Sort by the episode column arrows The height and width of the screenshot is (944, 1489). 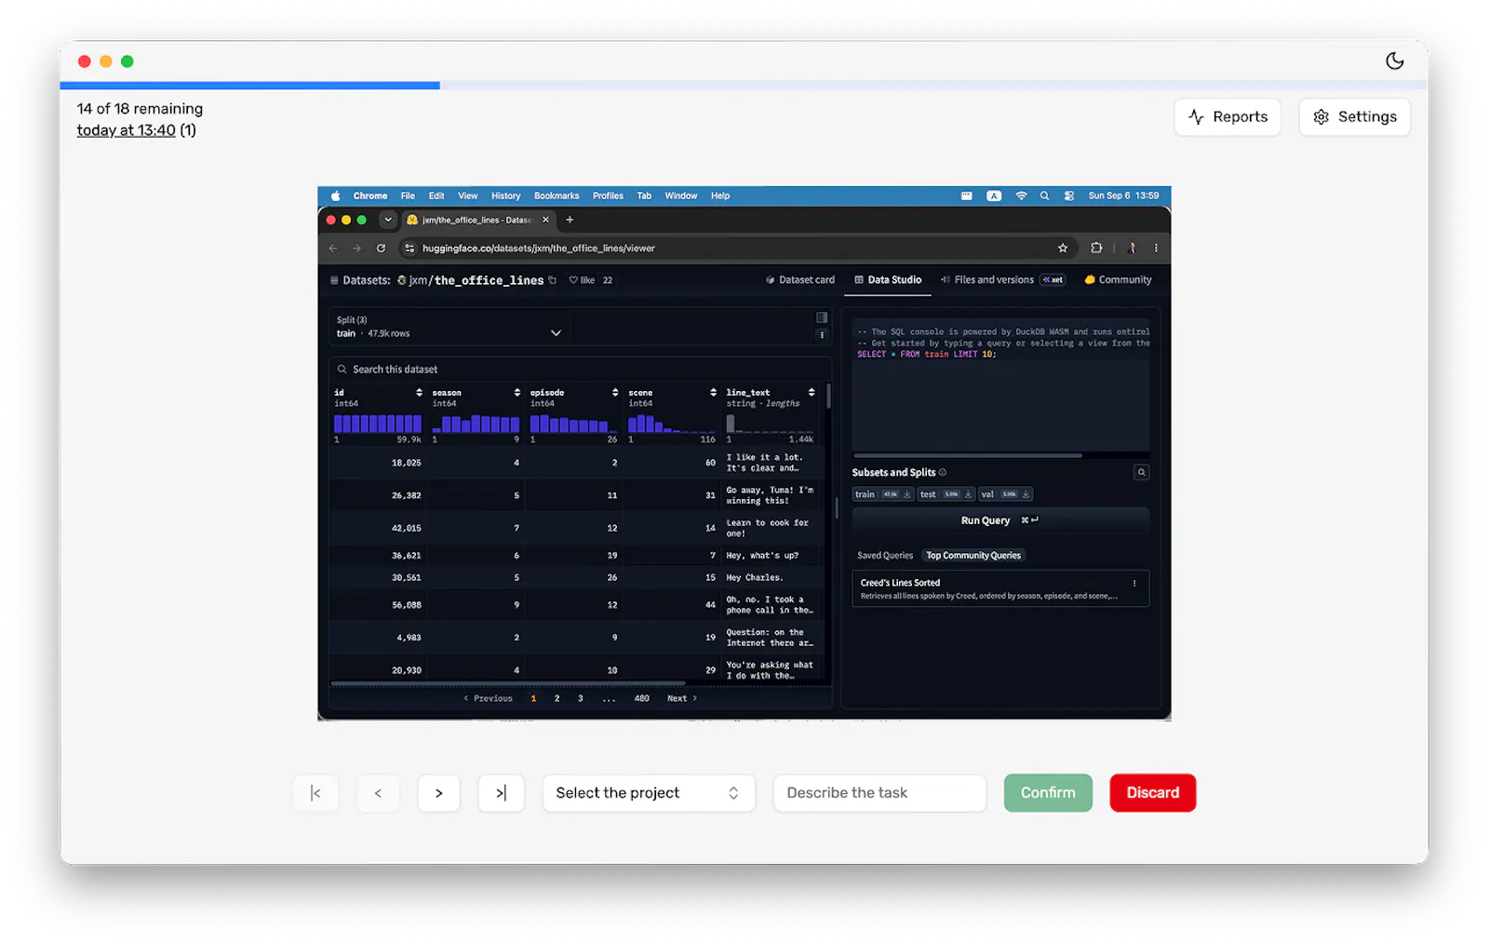615,393
